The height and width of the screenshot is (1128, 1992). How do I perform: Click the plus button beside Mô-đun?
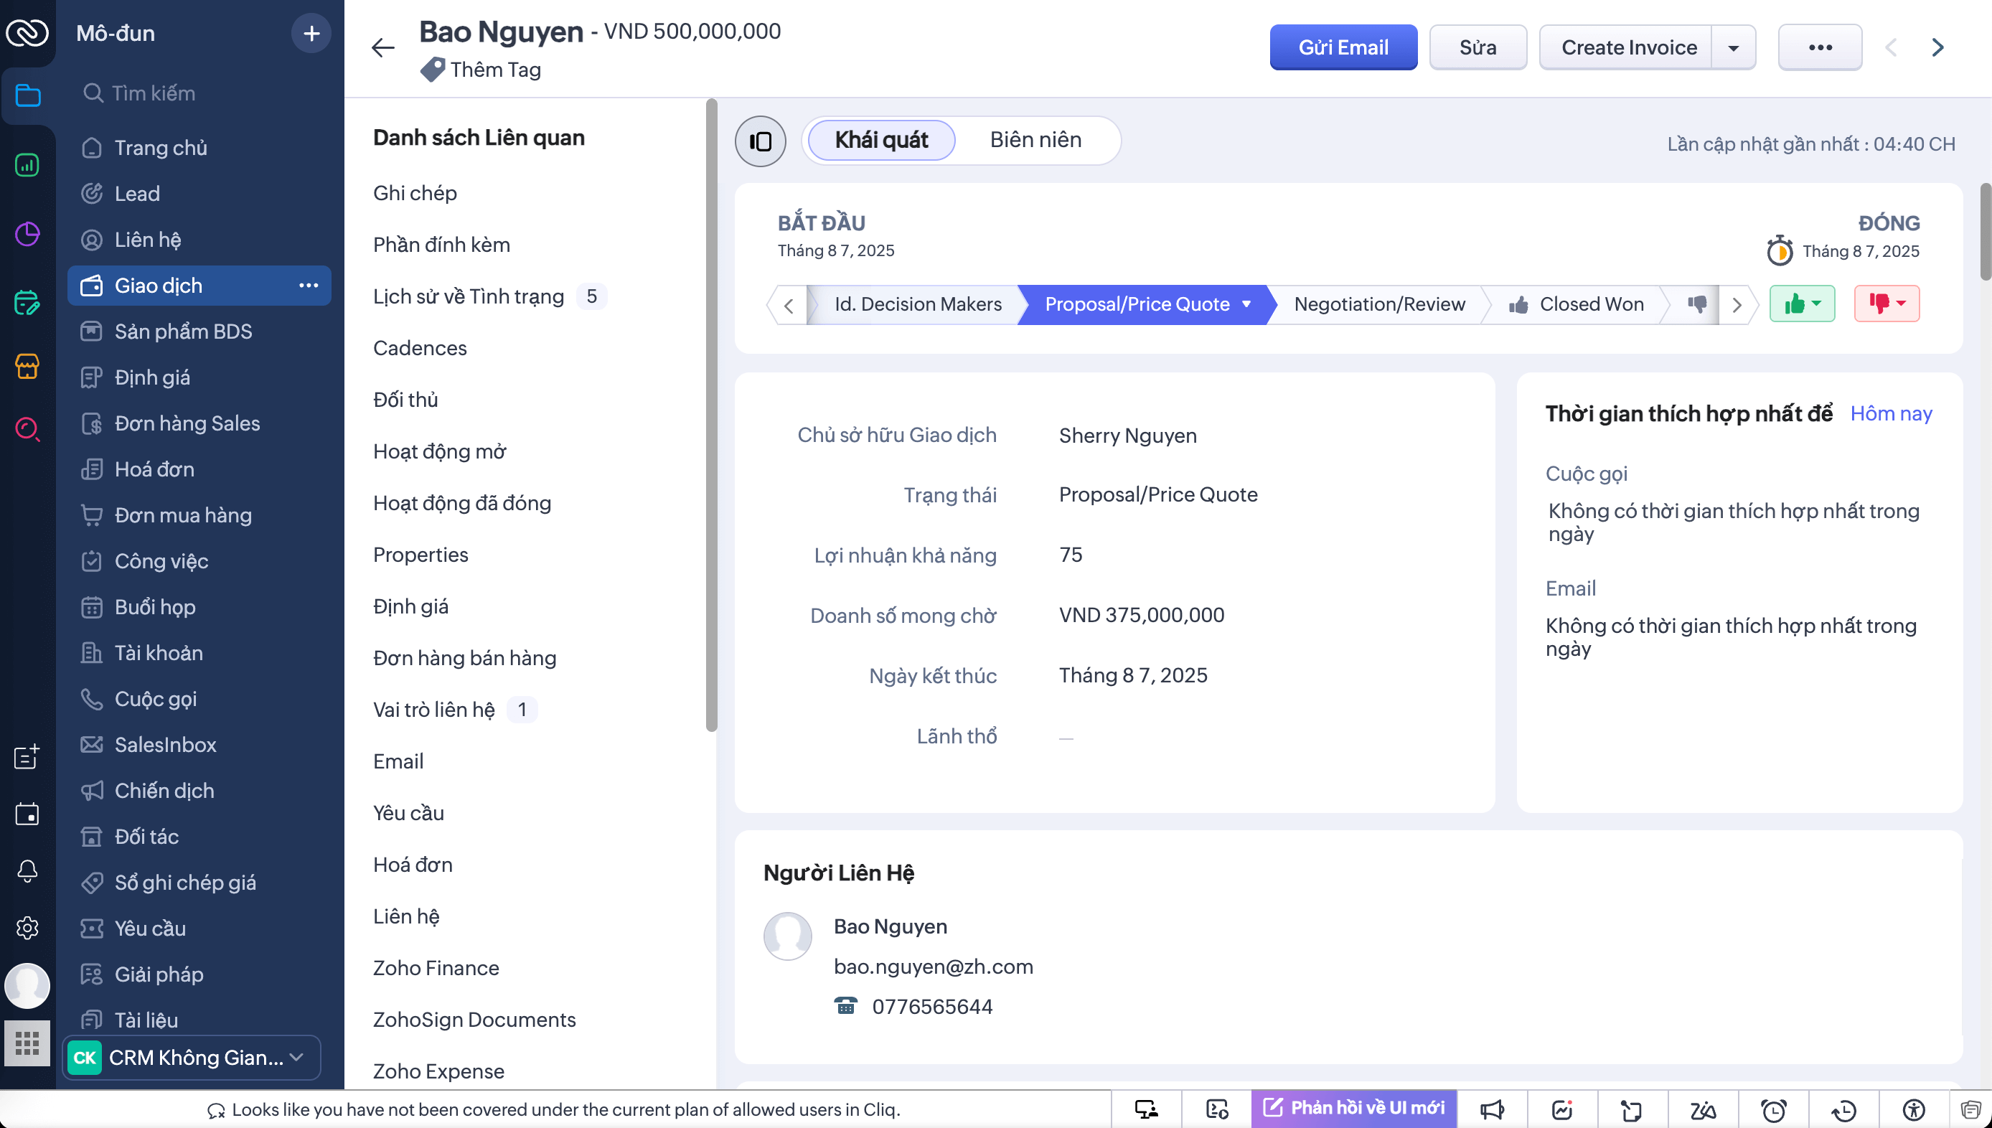311,33
